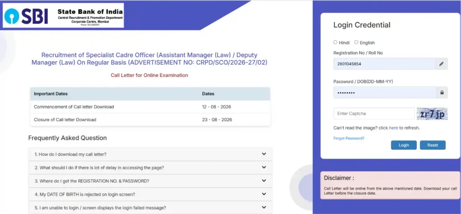Expand "My DATE OF BIRTH is rejected on login screen?"

coord(150,194)
